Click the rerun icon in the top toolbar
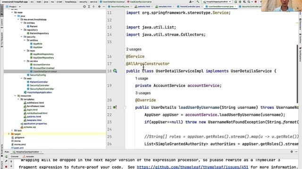 click(235, 2)
